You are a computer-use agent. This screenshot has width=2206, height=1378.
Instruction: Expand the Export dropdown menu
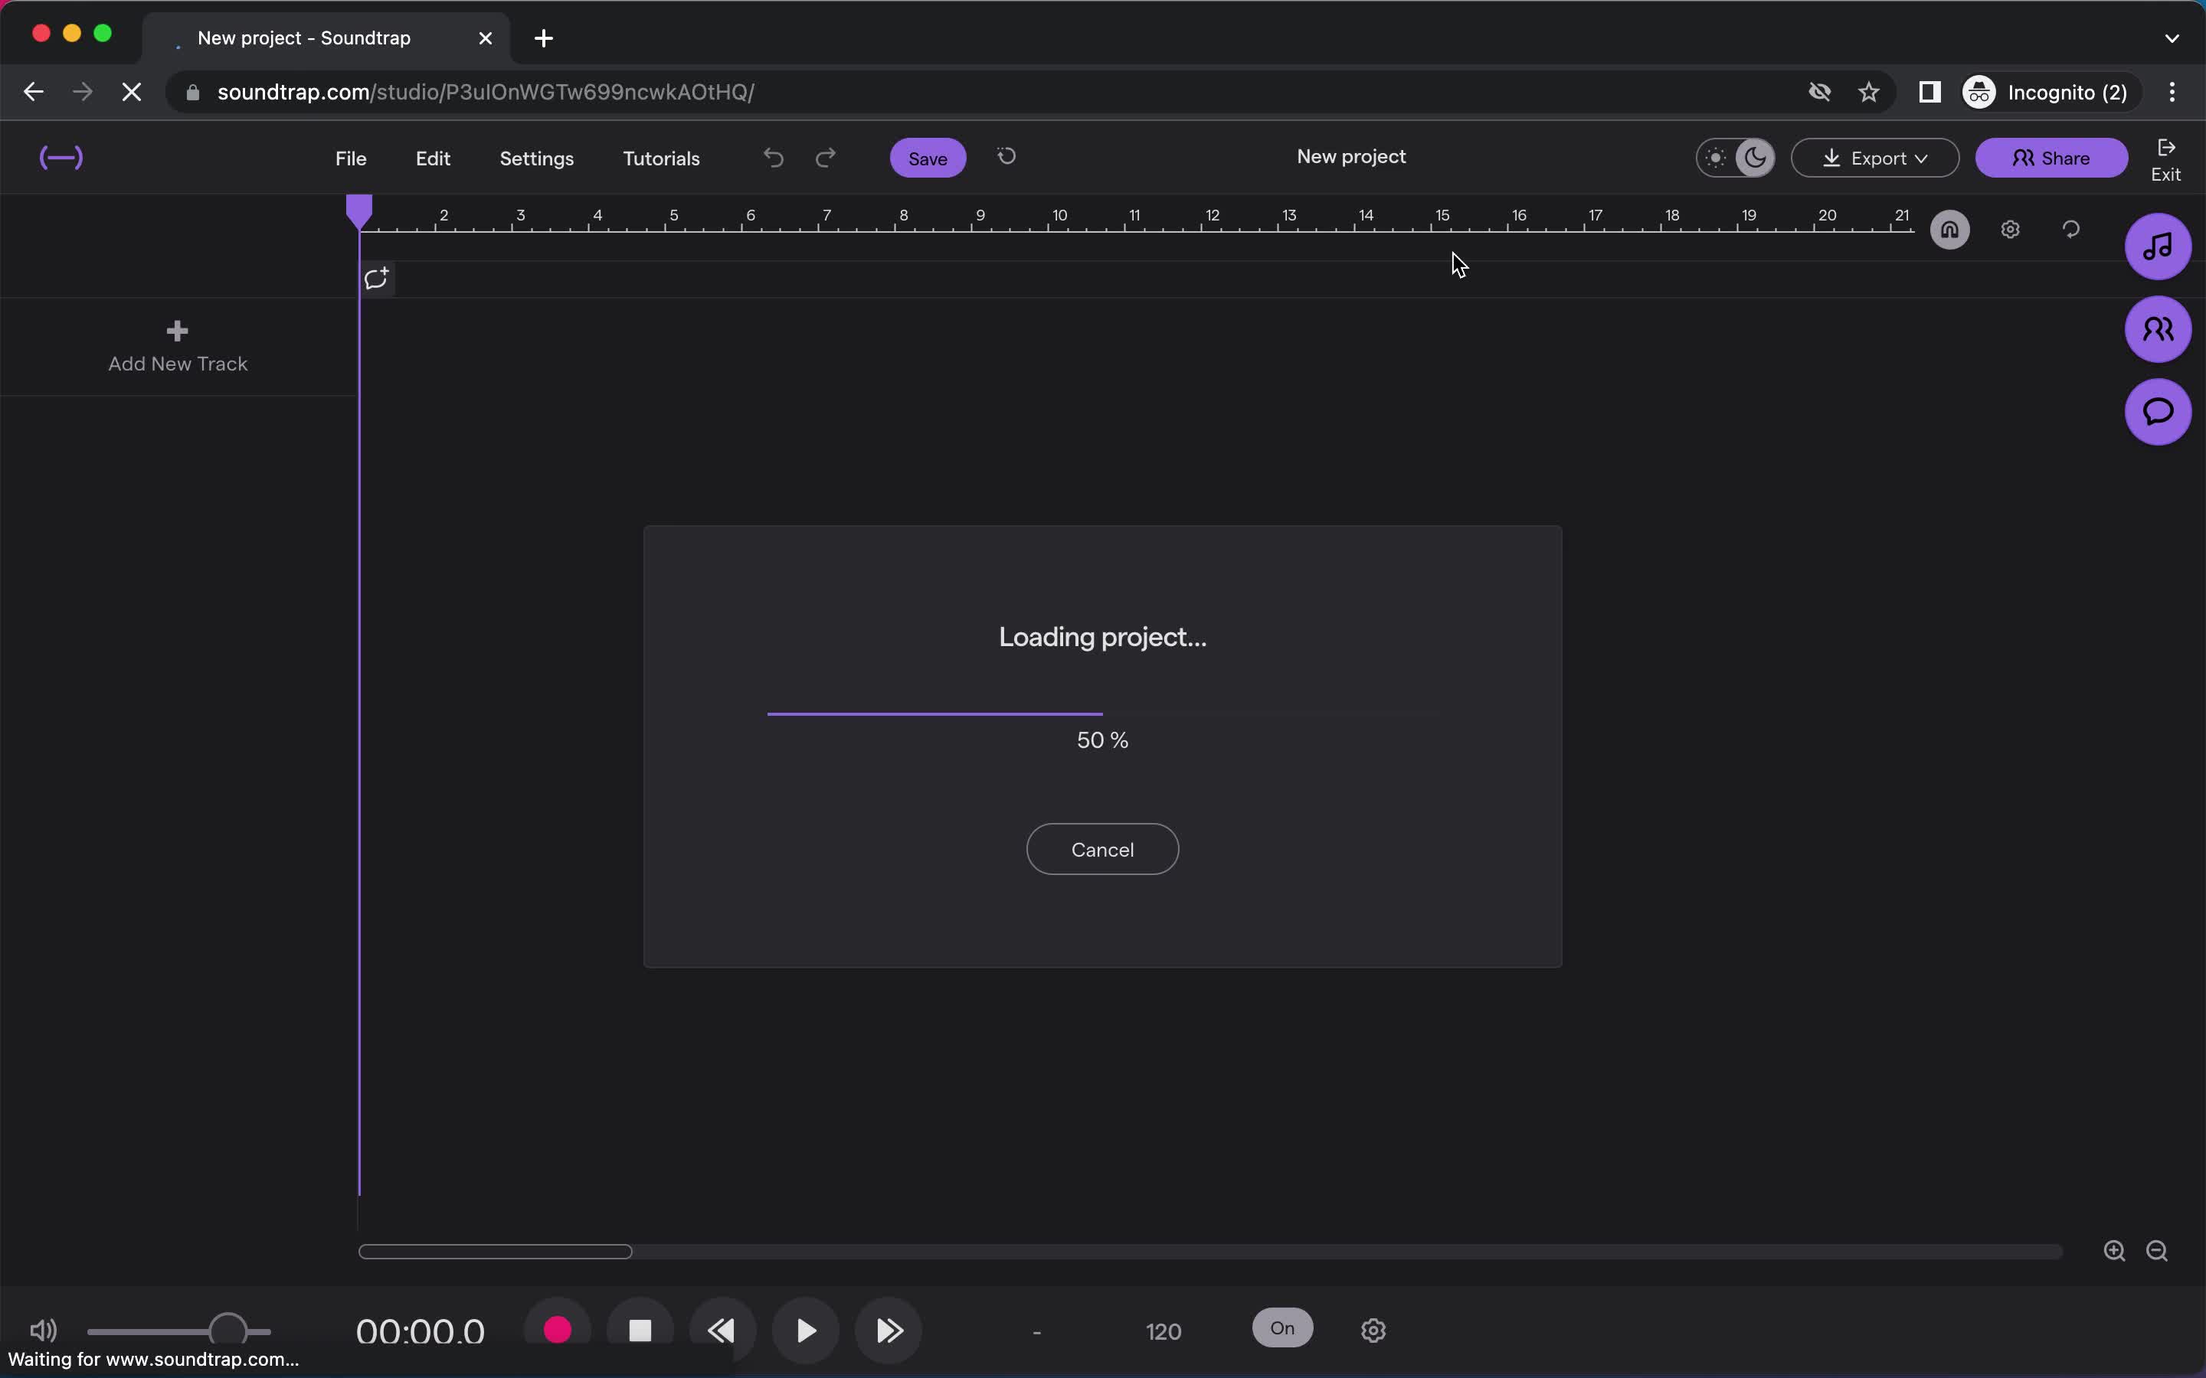click(x=1877, y=157)
